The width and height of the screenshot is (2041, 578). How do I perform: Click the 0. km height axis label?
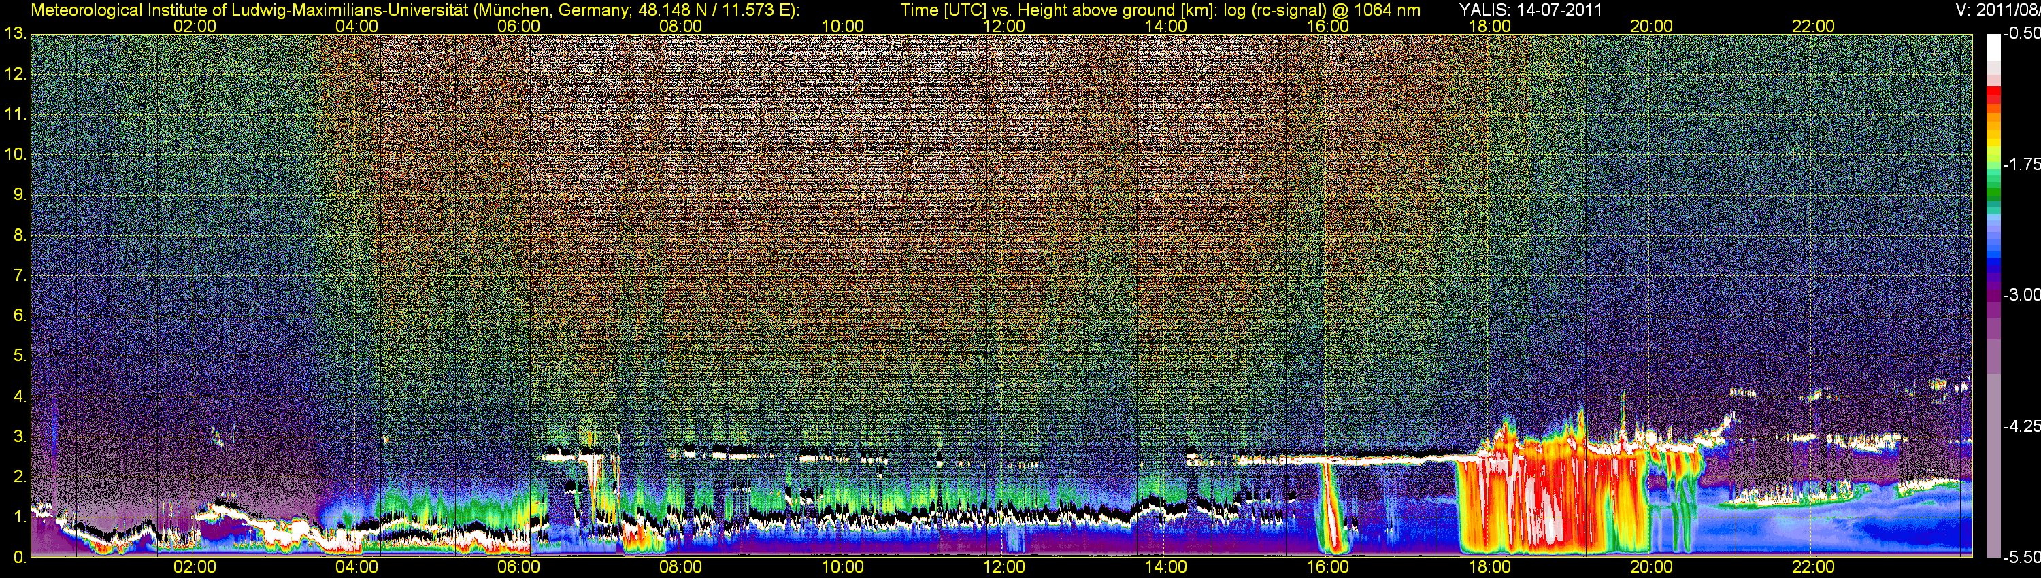(20, 558)
